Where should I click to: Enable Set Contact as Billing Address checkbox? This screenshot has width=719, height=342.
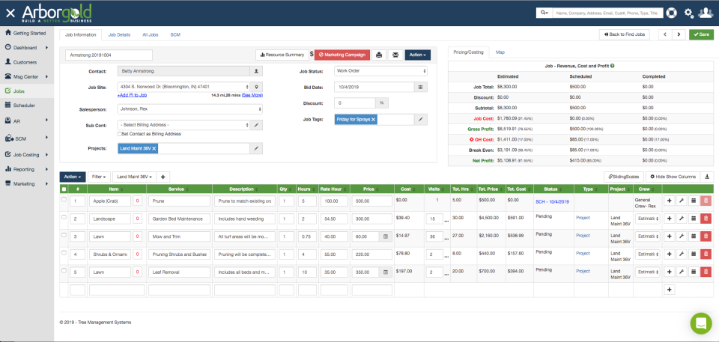[120, 133]
